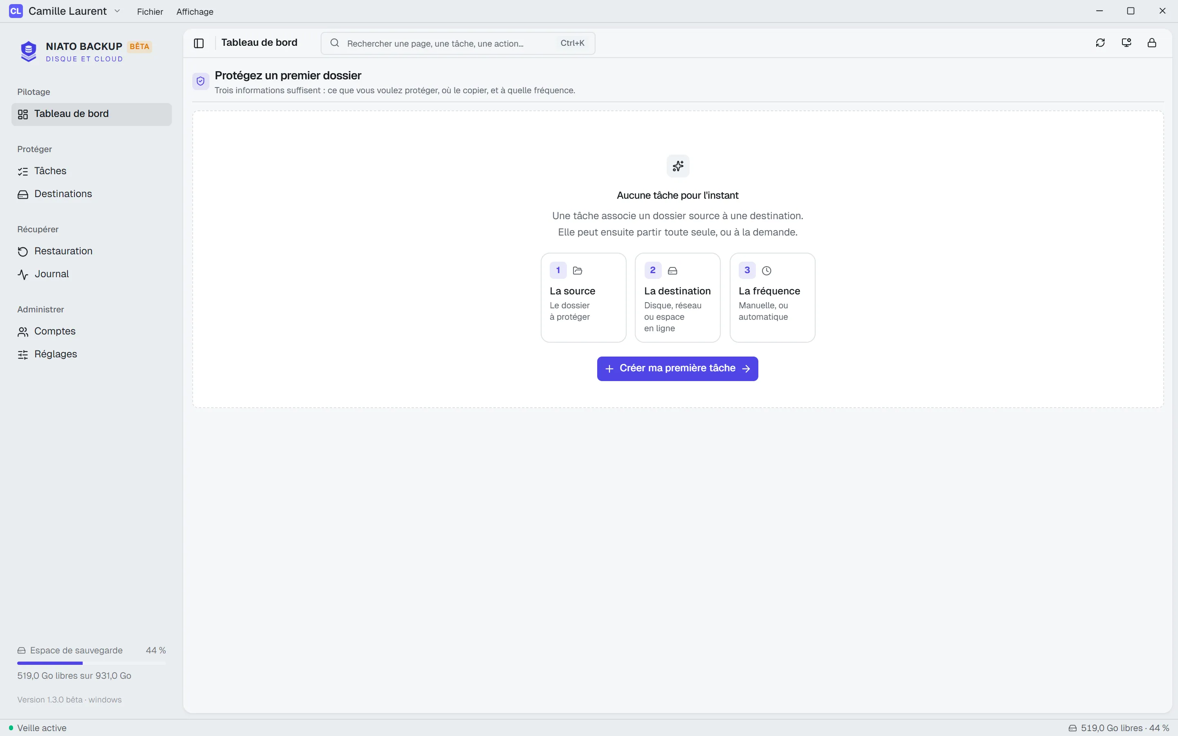The height and width of the screenshot is (736, 1178).
Task: Click the drive icon in bottom status bar
Action: pyautogui.click(x=1072, y=728)
